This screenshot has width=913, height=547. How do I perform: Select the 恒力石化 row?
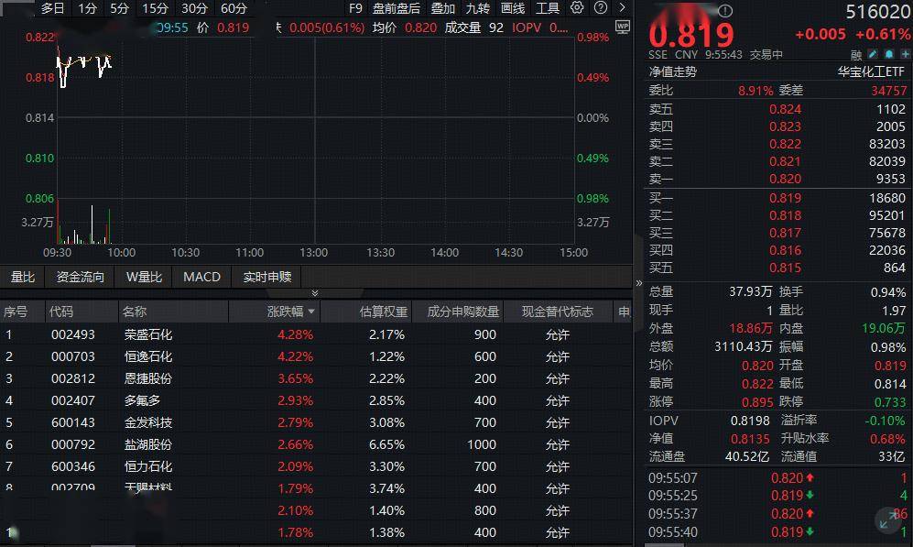click(x=316, y=466)
